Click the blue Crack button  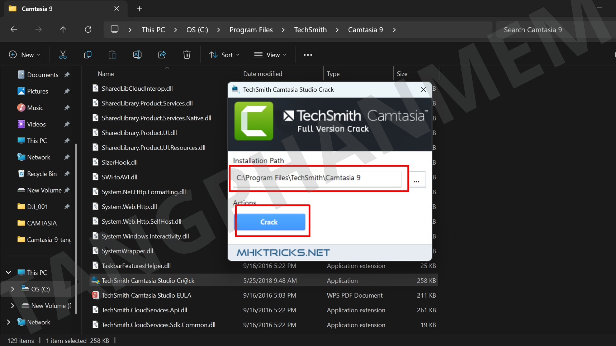point(270,222)
